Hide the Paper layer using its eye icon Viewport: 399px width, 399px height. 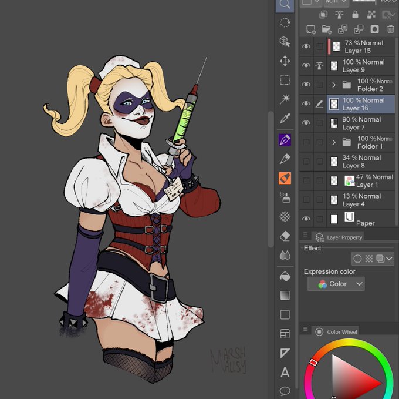coord(306,219)
